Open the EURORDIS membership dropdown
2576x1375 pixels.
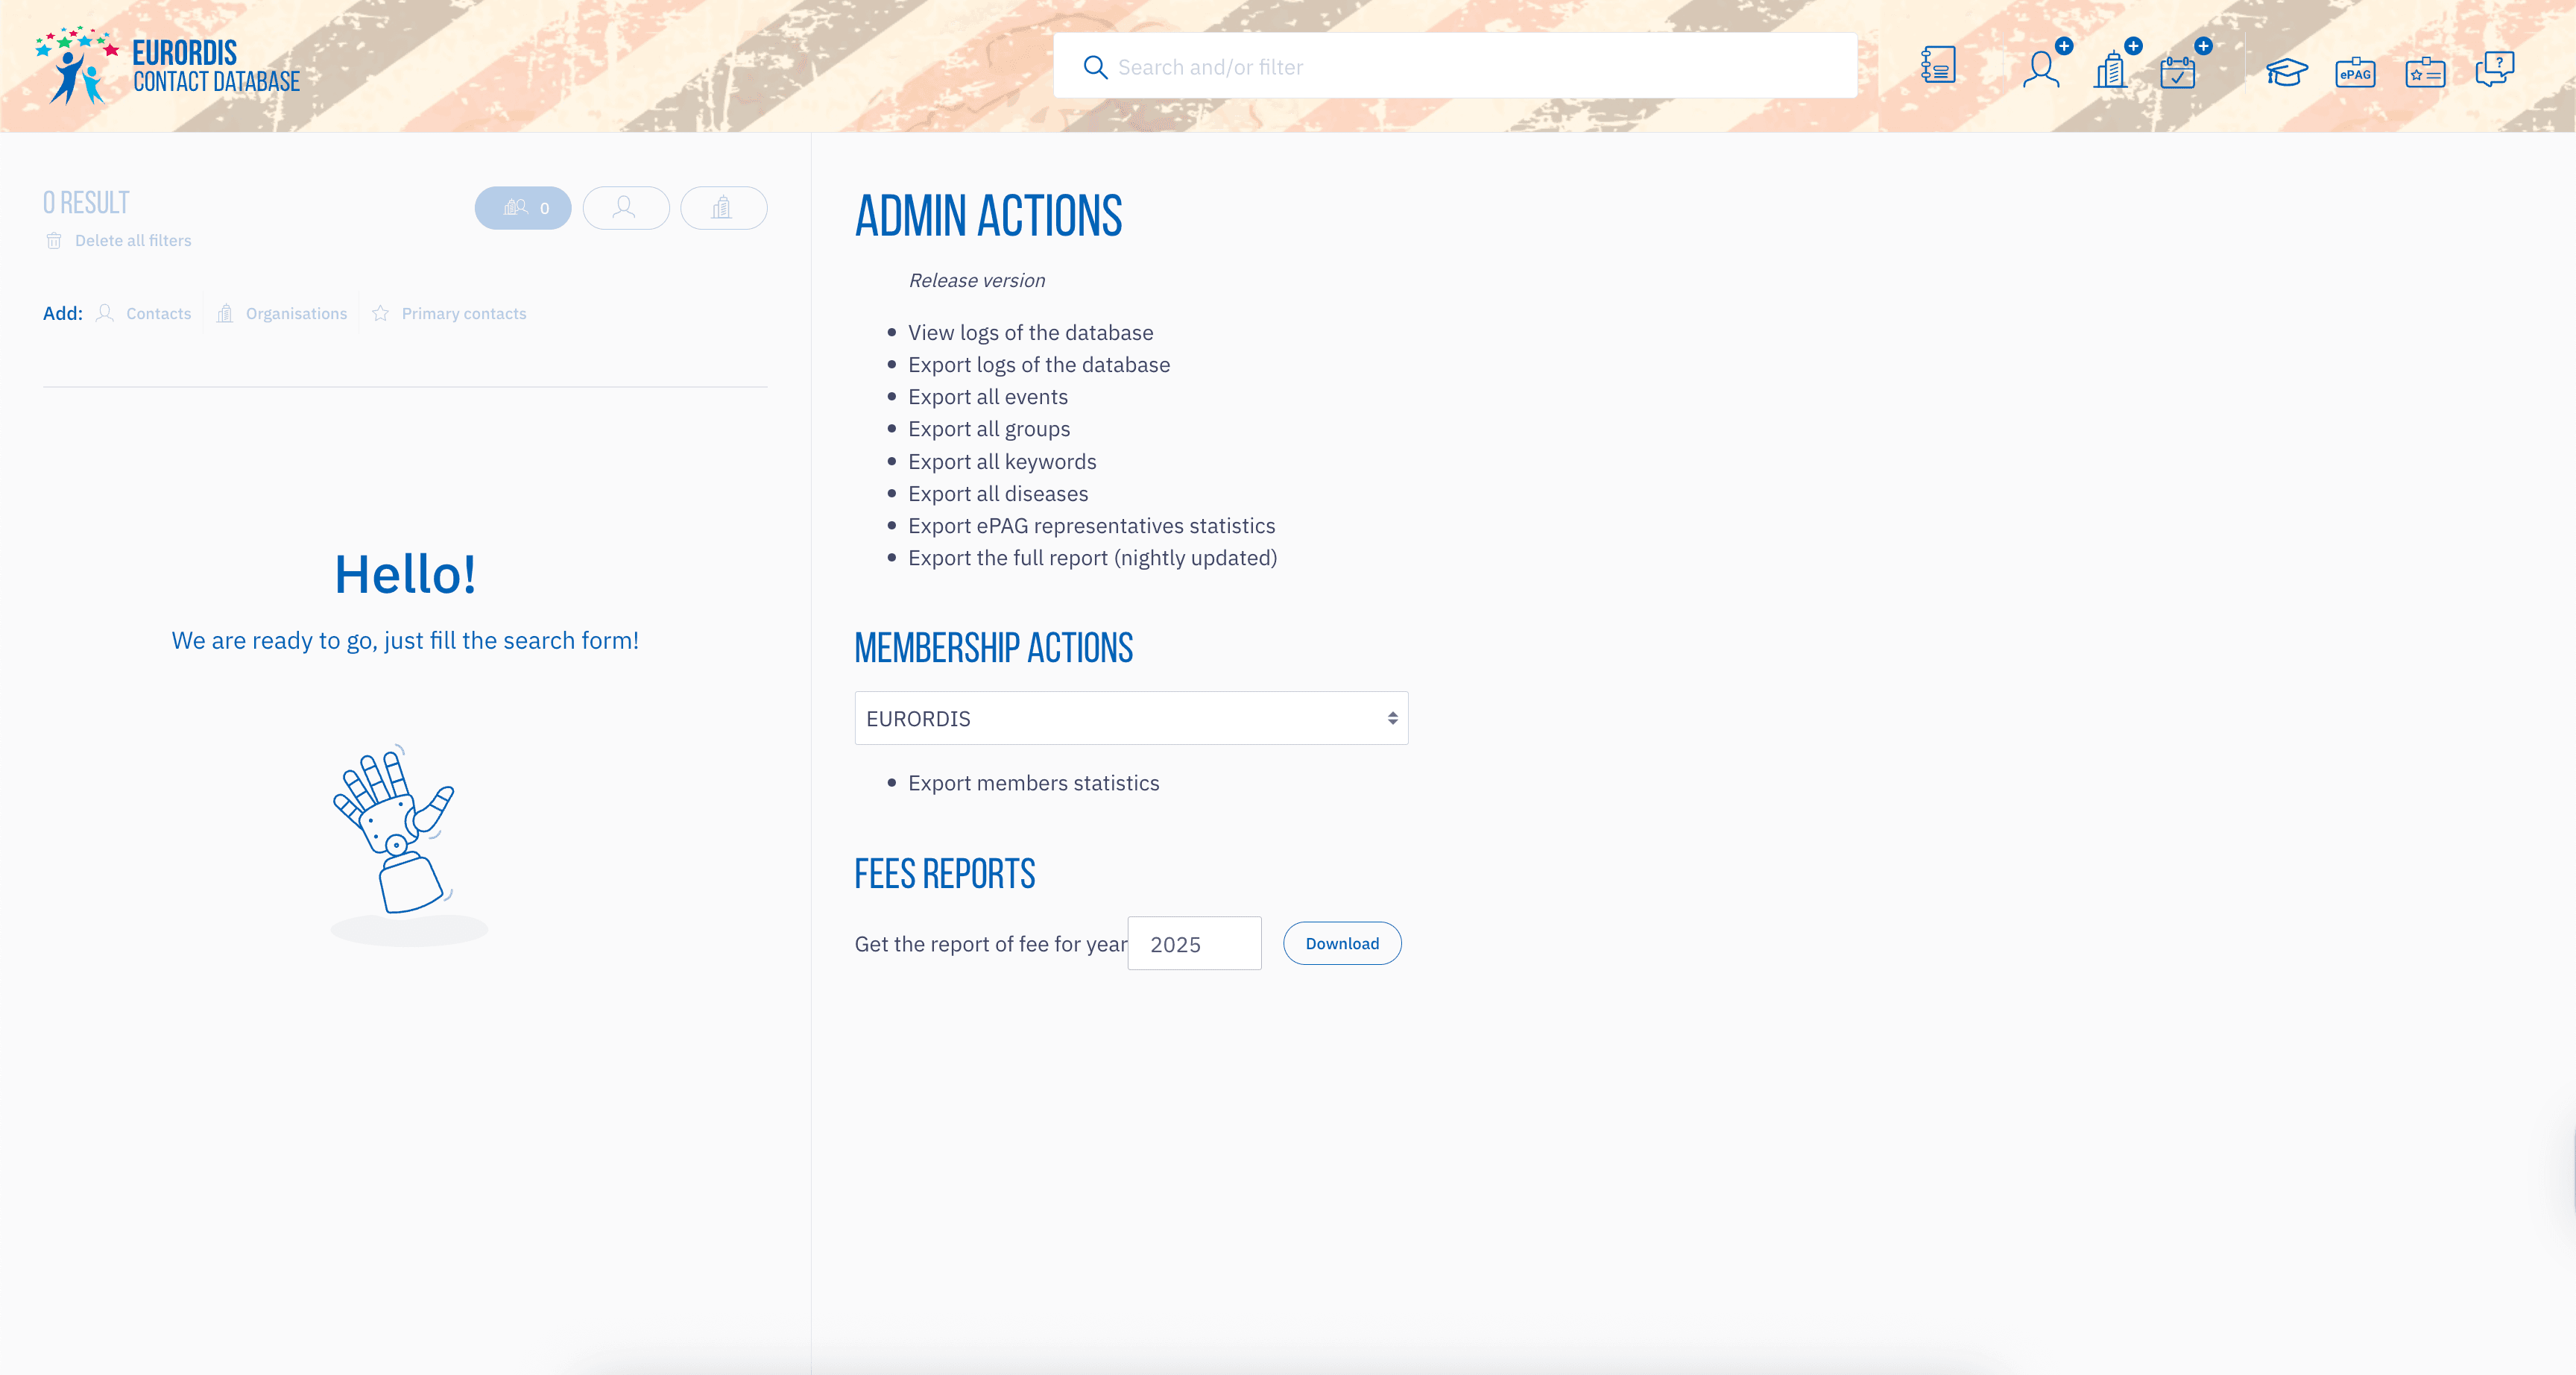point(1131,719)
